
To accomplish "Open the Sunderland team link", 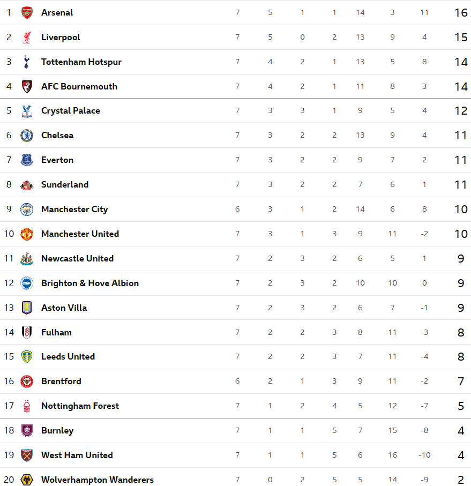I will pos(65,185).
